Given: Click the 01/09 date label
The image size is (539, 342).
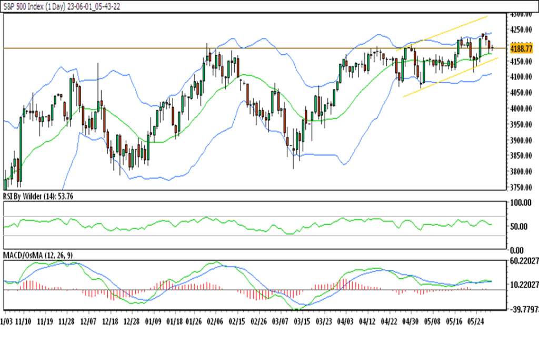Looking at the screenshot, I should tap(153, 321).
